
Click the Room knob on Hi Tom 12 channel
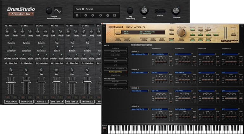(x=92, y=55)
